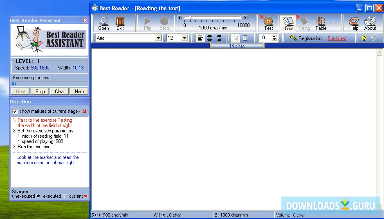384x219 pixels.
Task: Click the speed slider thumb
Action: (x=190, y=18)
